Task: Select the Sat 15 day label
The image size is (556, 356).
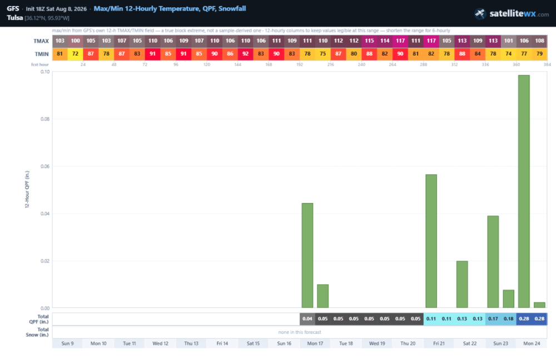Action: click(x=253, y=344)
